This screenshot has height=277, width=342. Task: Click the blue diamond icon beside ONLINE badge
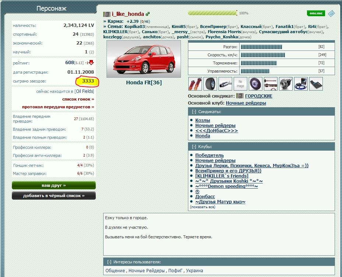coord(331,14)
